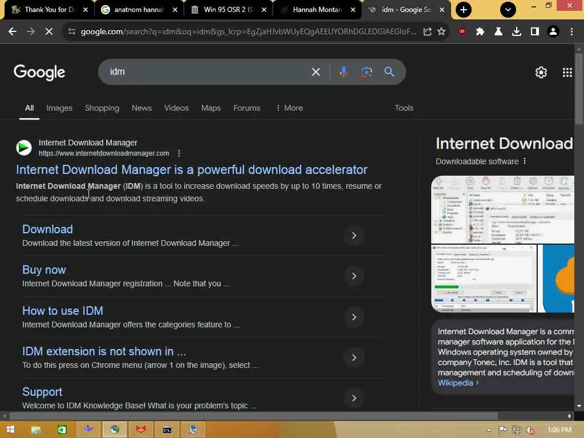Open the tab search dropdown
Screen dimensions: 584x438
click(x=508, y=10)
